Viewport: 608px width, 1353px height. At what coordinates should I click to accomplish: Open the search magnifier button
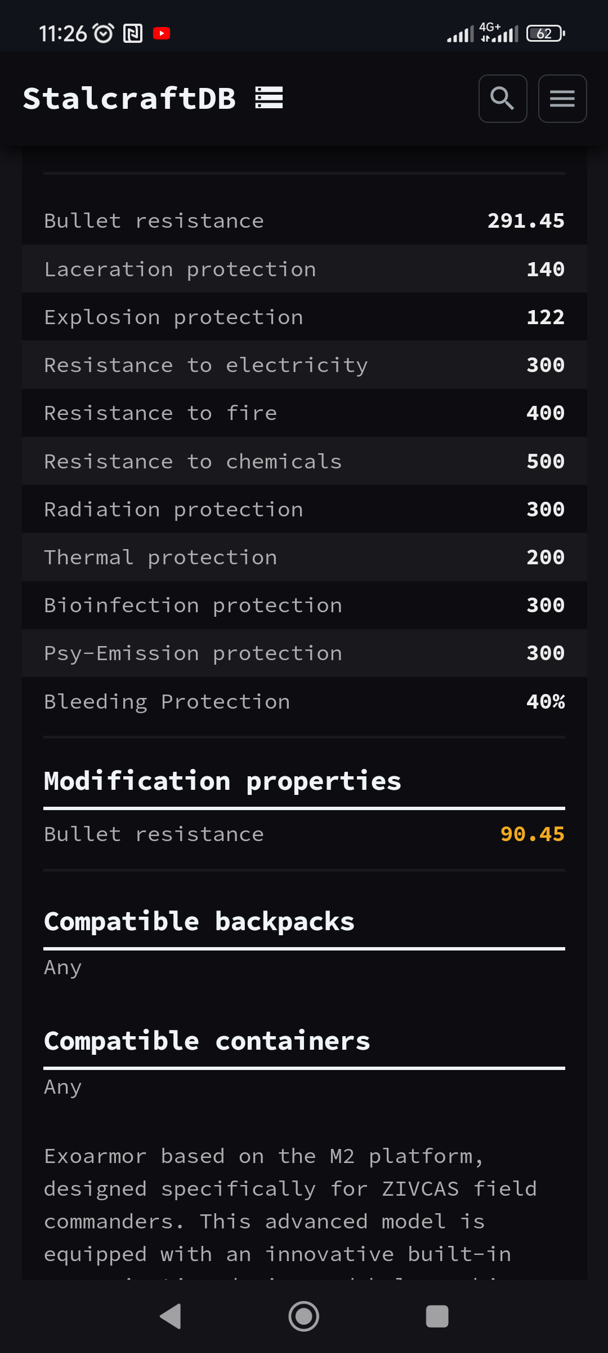click(x=503, y=99)
